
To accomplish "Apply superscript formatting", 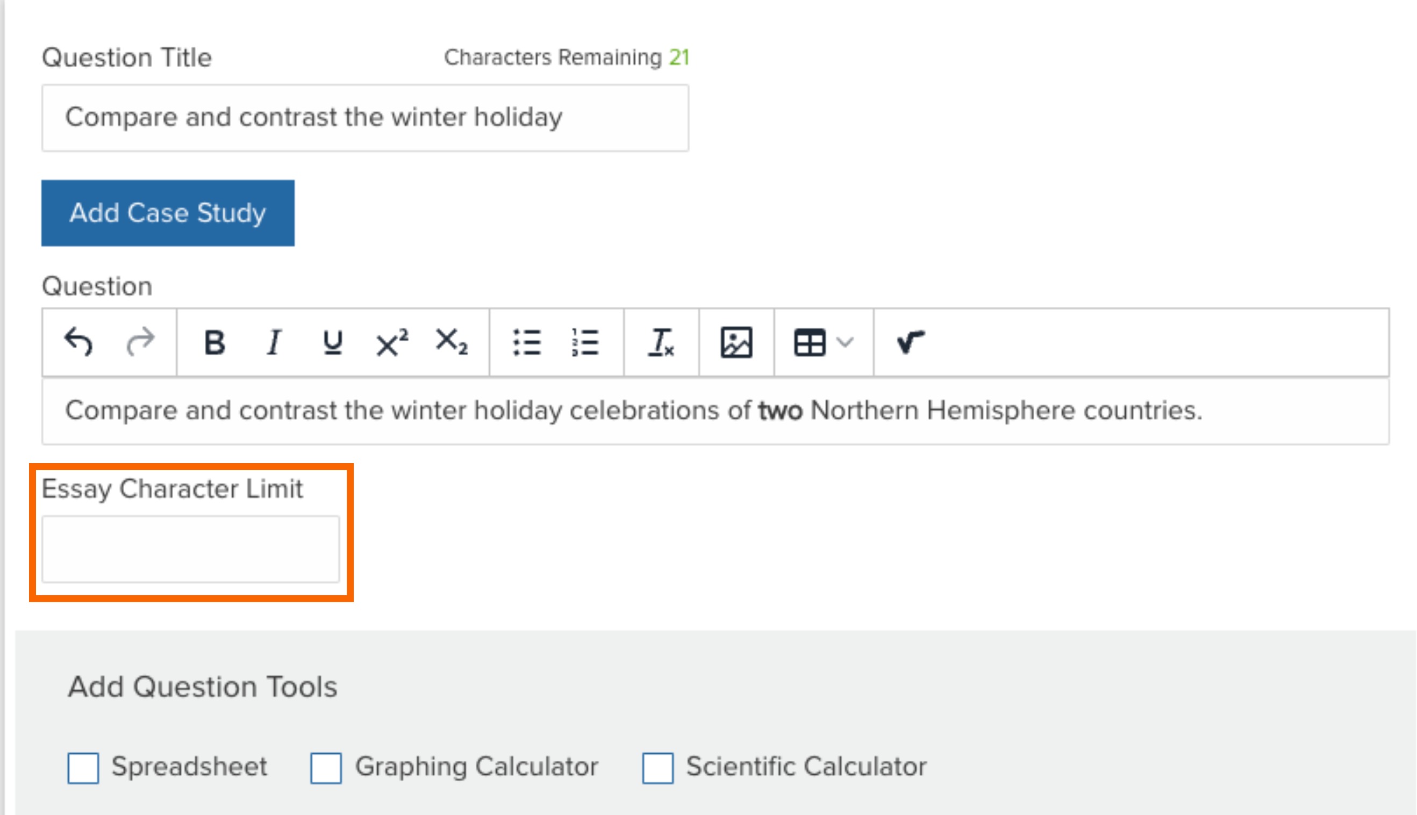I will (x=392, y=343).
